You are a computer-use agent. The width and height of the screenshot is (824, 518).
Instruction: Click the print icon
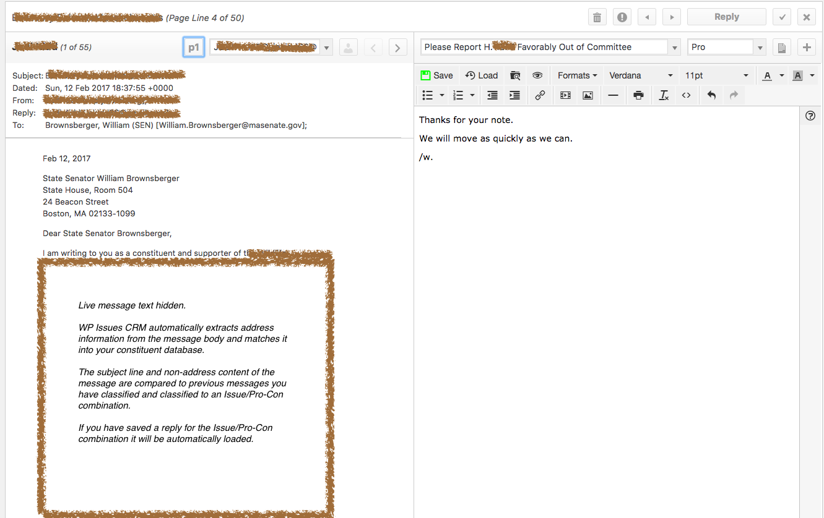coord(638,95)
